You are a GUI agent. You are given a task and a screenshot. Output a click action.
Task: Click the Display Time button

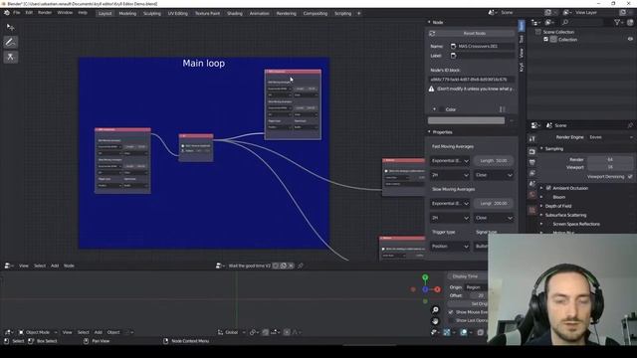point(467,276)
